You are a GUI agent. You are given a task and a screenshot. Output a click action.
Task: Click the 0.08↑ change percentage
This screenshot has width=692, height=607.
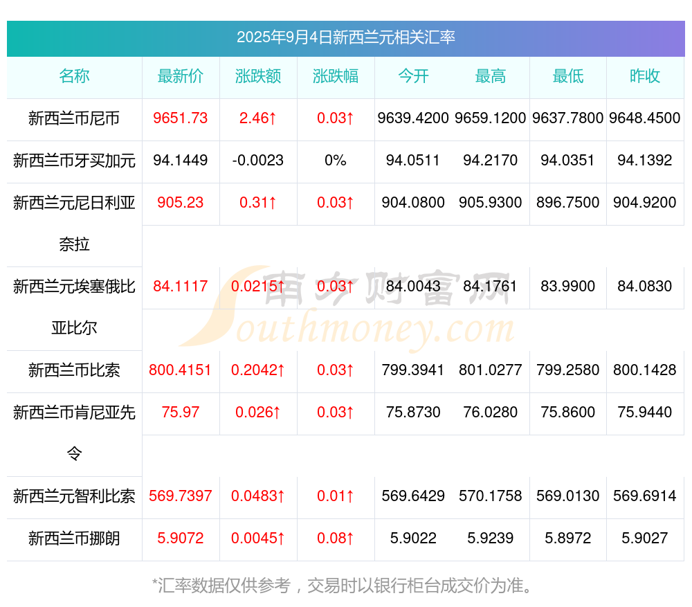336,538
